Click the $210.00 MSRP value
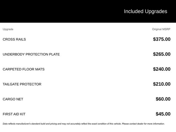Viewport: 176px width, 132px height. tap(162, 84)
